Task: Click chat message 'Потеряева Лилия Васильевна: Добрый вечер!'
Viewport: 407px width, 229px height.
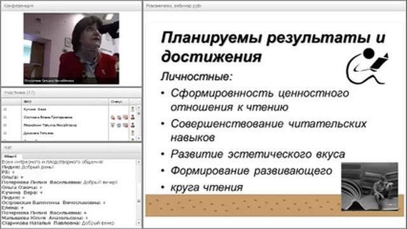Action: pyautogui.click(x=59, y=183)
